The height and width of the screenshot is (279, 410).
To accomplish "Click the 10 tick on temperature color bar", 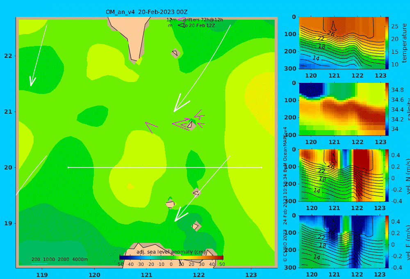I will 395,64.
